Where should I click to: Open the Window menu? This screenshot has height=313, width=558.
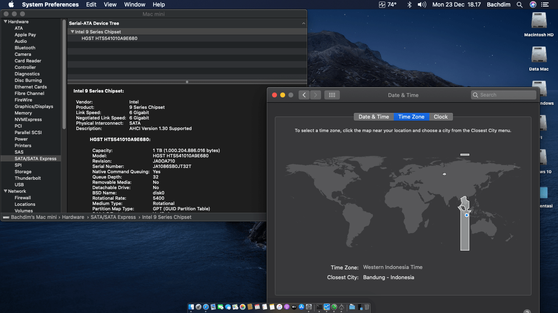(x=134, y=4)
